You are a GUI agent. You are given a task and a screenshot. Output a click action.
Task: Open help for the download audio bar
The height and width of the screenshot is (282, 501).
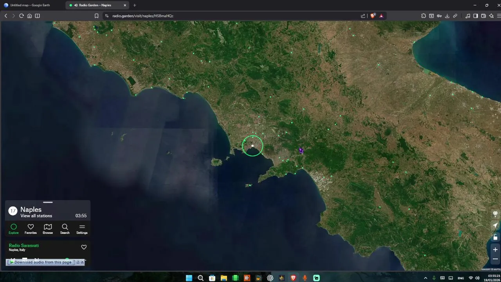click(x=77, y=262)
